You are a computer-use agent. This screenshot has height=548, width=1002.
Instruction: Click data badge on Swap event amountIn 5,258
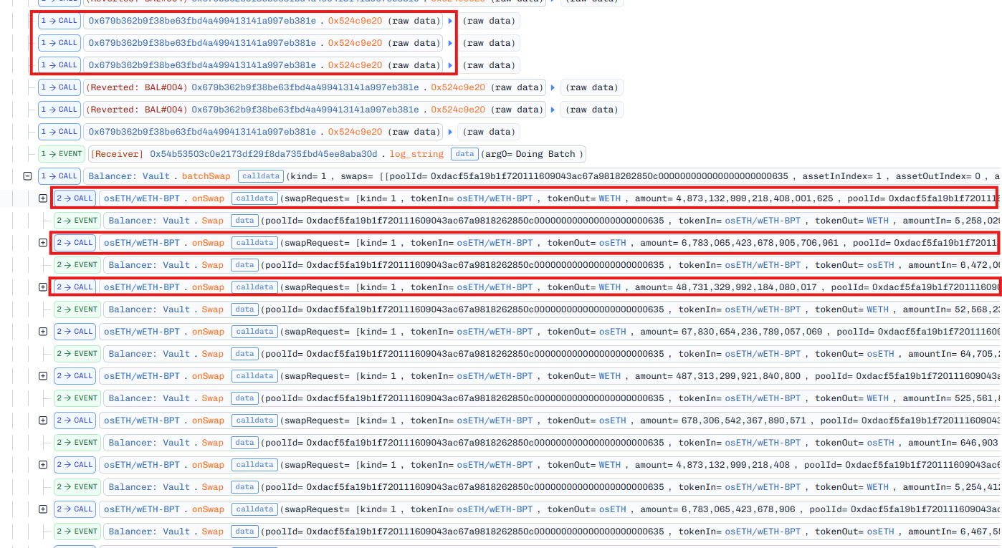pyautogui.click(x=244, y=221)
